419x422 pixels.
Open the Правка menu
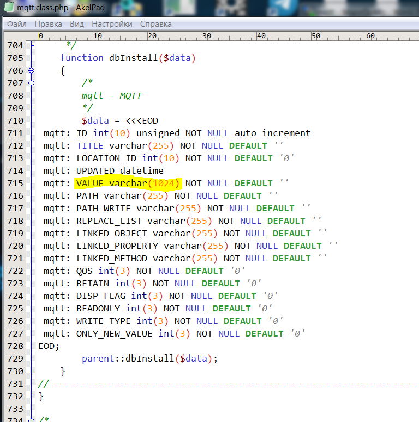(x=48, y=24)
